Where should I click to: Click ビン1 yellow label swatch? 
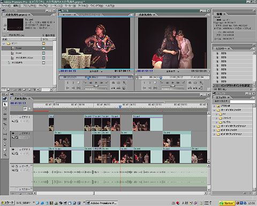[x=43, y=43]
